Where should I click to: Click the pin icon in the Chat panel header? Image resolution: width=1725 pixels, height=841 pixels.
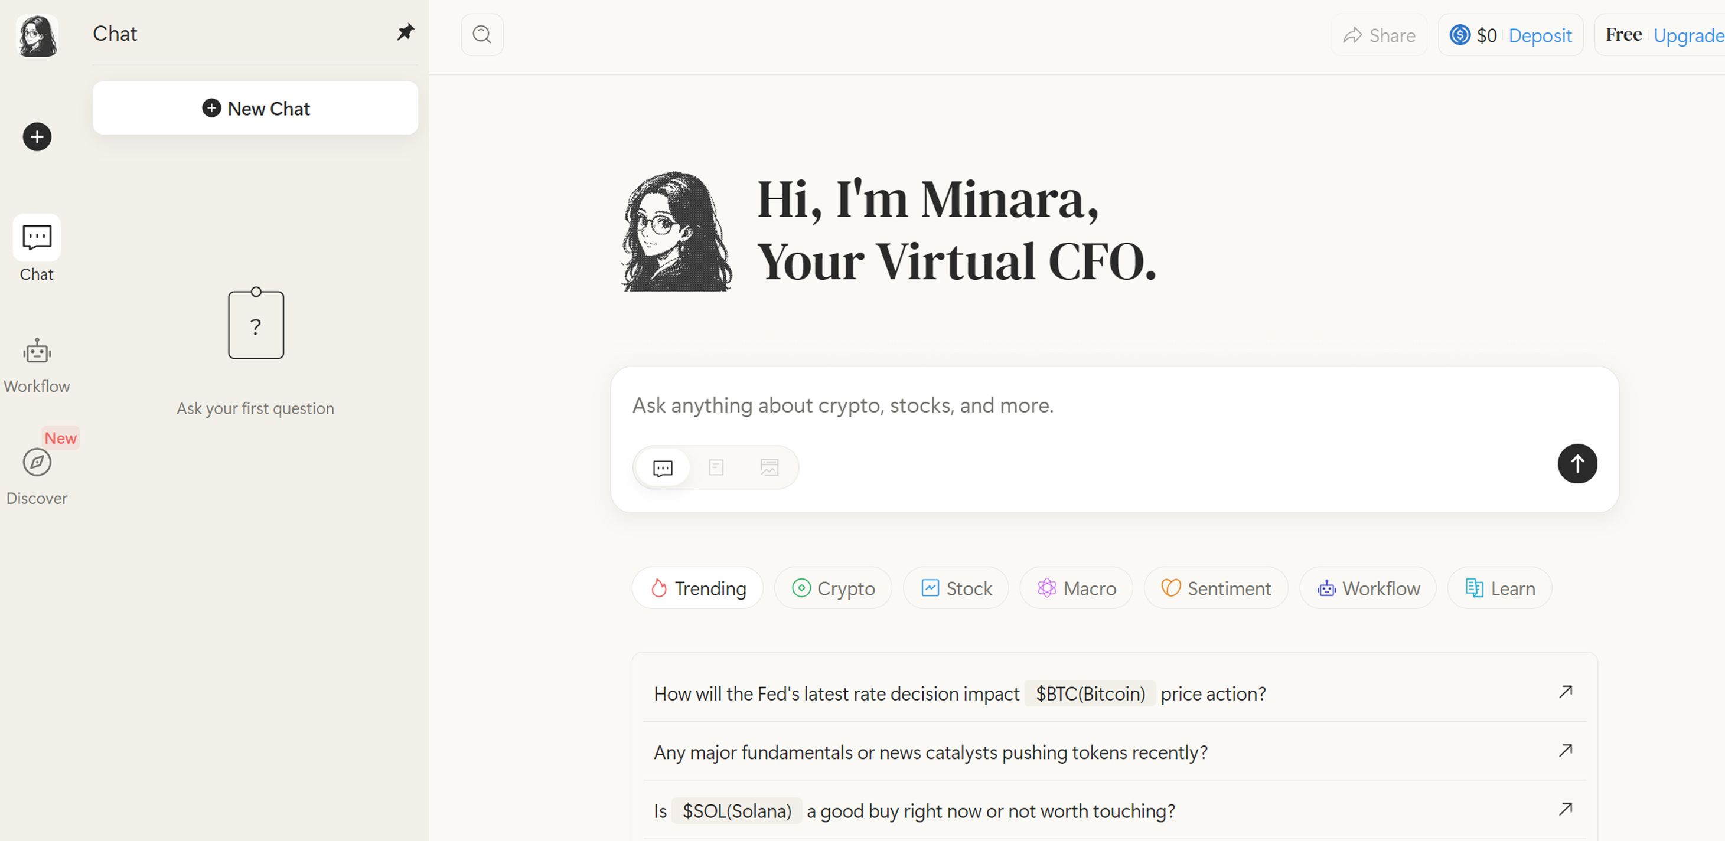[405, 32]
